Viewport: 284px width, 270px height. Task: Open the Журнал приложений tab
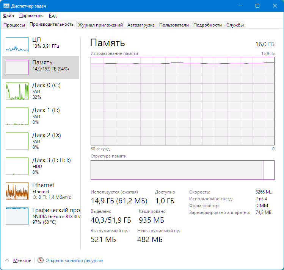coord(100,25)
